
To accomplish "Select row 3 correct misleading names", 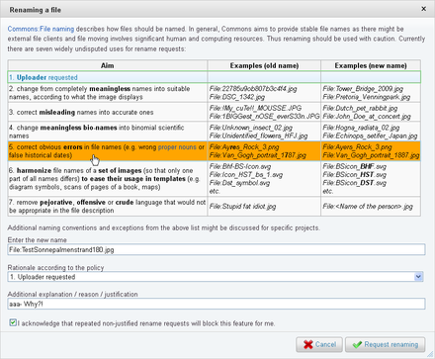I will (215, 112).
